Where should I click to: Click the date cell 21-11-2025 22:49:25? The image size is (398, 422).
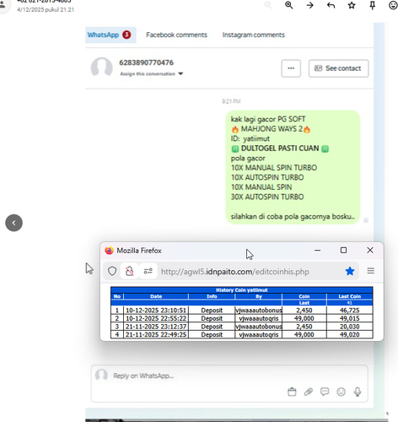[156, 334]
